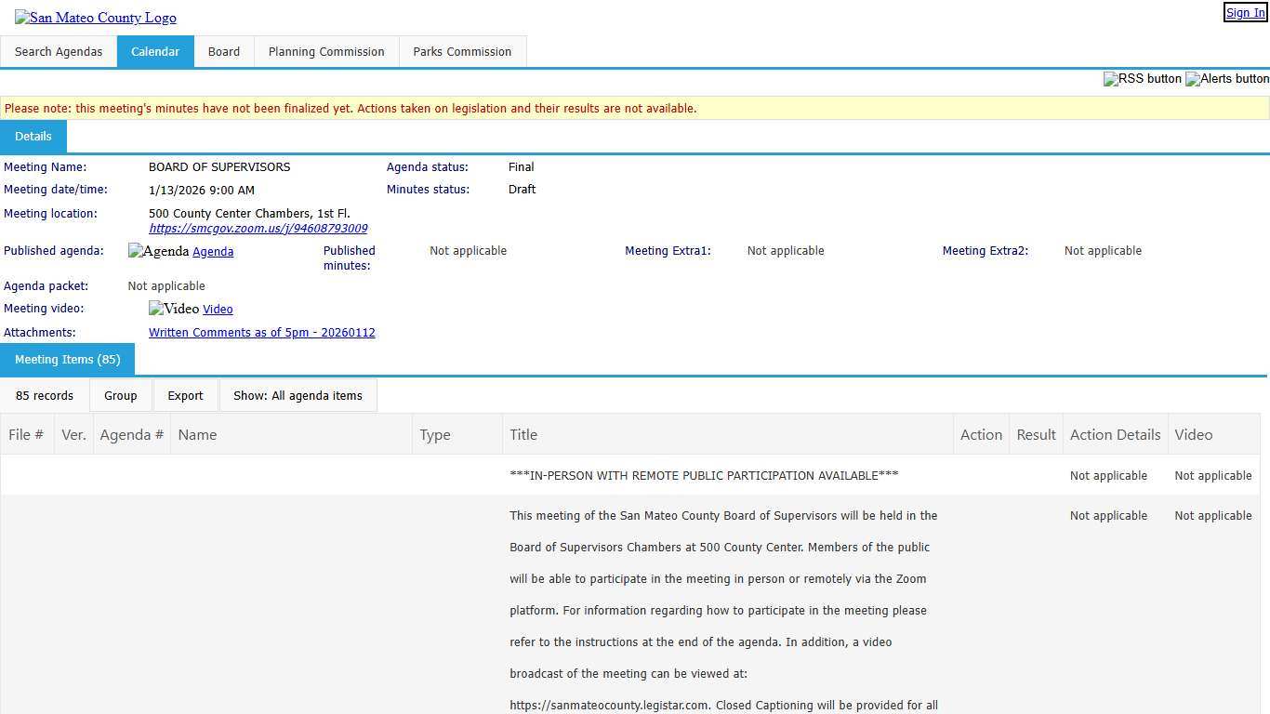Screen dimensions: 1270x714
Task: Open the Export dropdown
Action: [185, 395]
